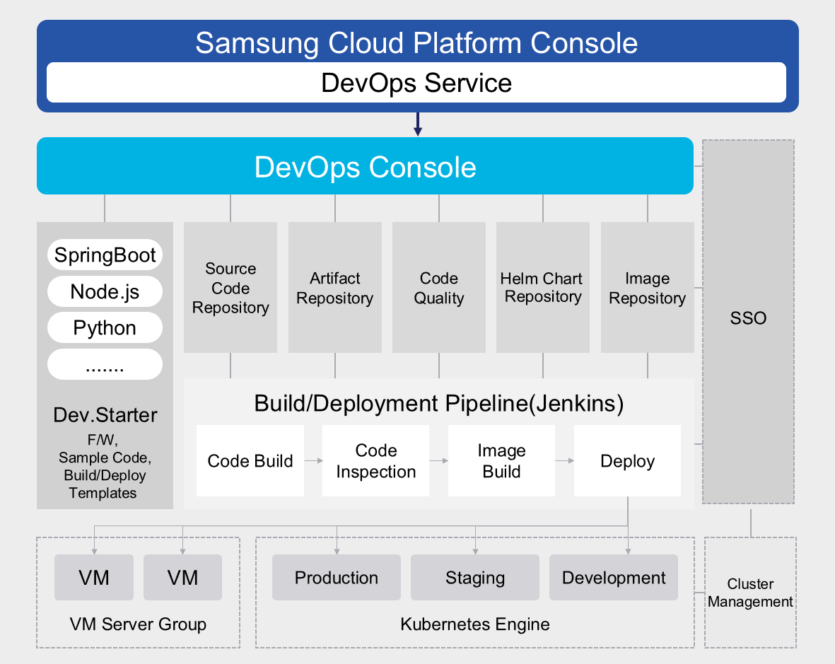Open the Development environment box

[x=614, y=578]
